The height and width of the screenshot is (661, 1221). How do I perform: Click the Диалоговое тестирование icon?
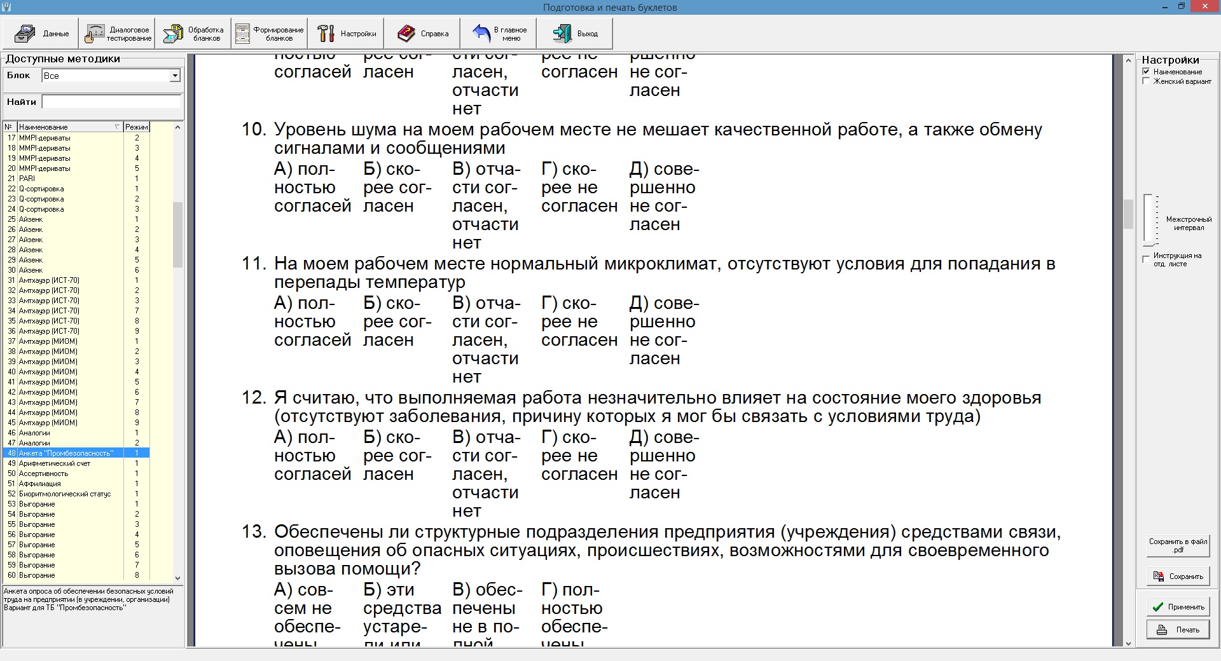point(95,34)
